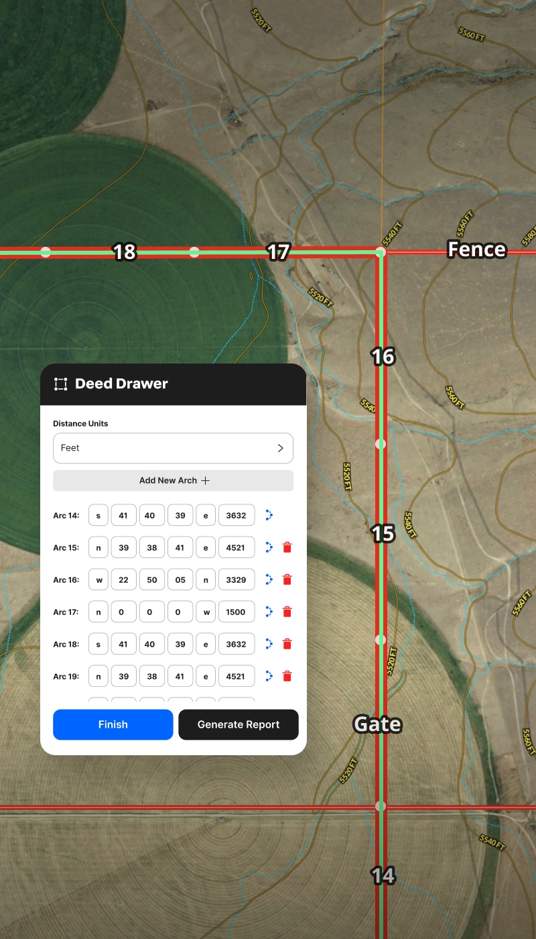Click the segment 15 label on the map
Image resolution: width=536 pixels, height=939 pixels.
point(383,533)
